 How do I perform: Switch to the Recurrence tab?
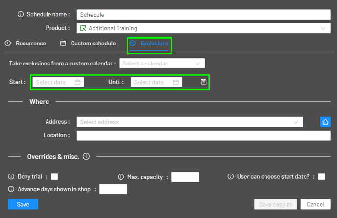pos(25,44)
